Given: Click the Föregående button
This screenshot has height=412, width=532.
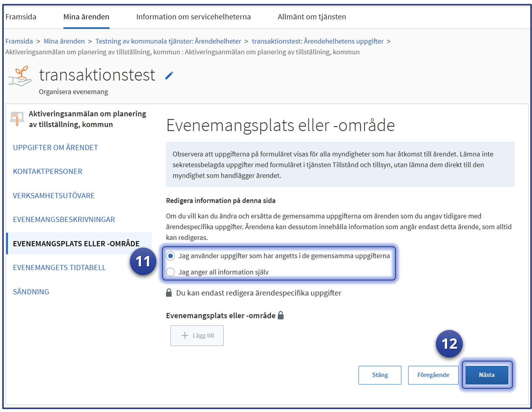Looking at the screenshot, I should [433, 375].
